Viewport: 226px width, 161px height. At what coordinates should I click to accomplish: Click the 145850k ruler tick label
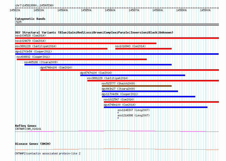click(x=86, y=10)
